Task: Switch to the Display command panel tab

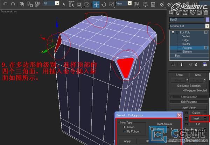Action: pyautogui.click(x=199, y=13)
